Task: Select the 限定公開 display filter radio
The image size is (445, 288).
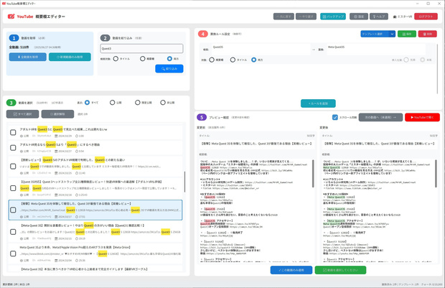Action: pyautogui.click(x=137, y=102)
